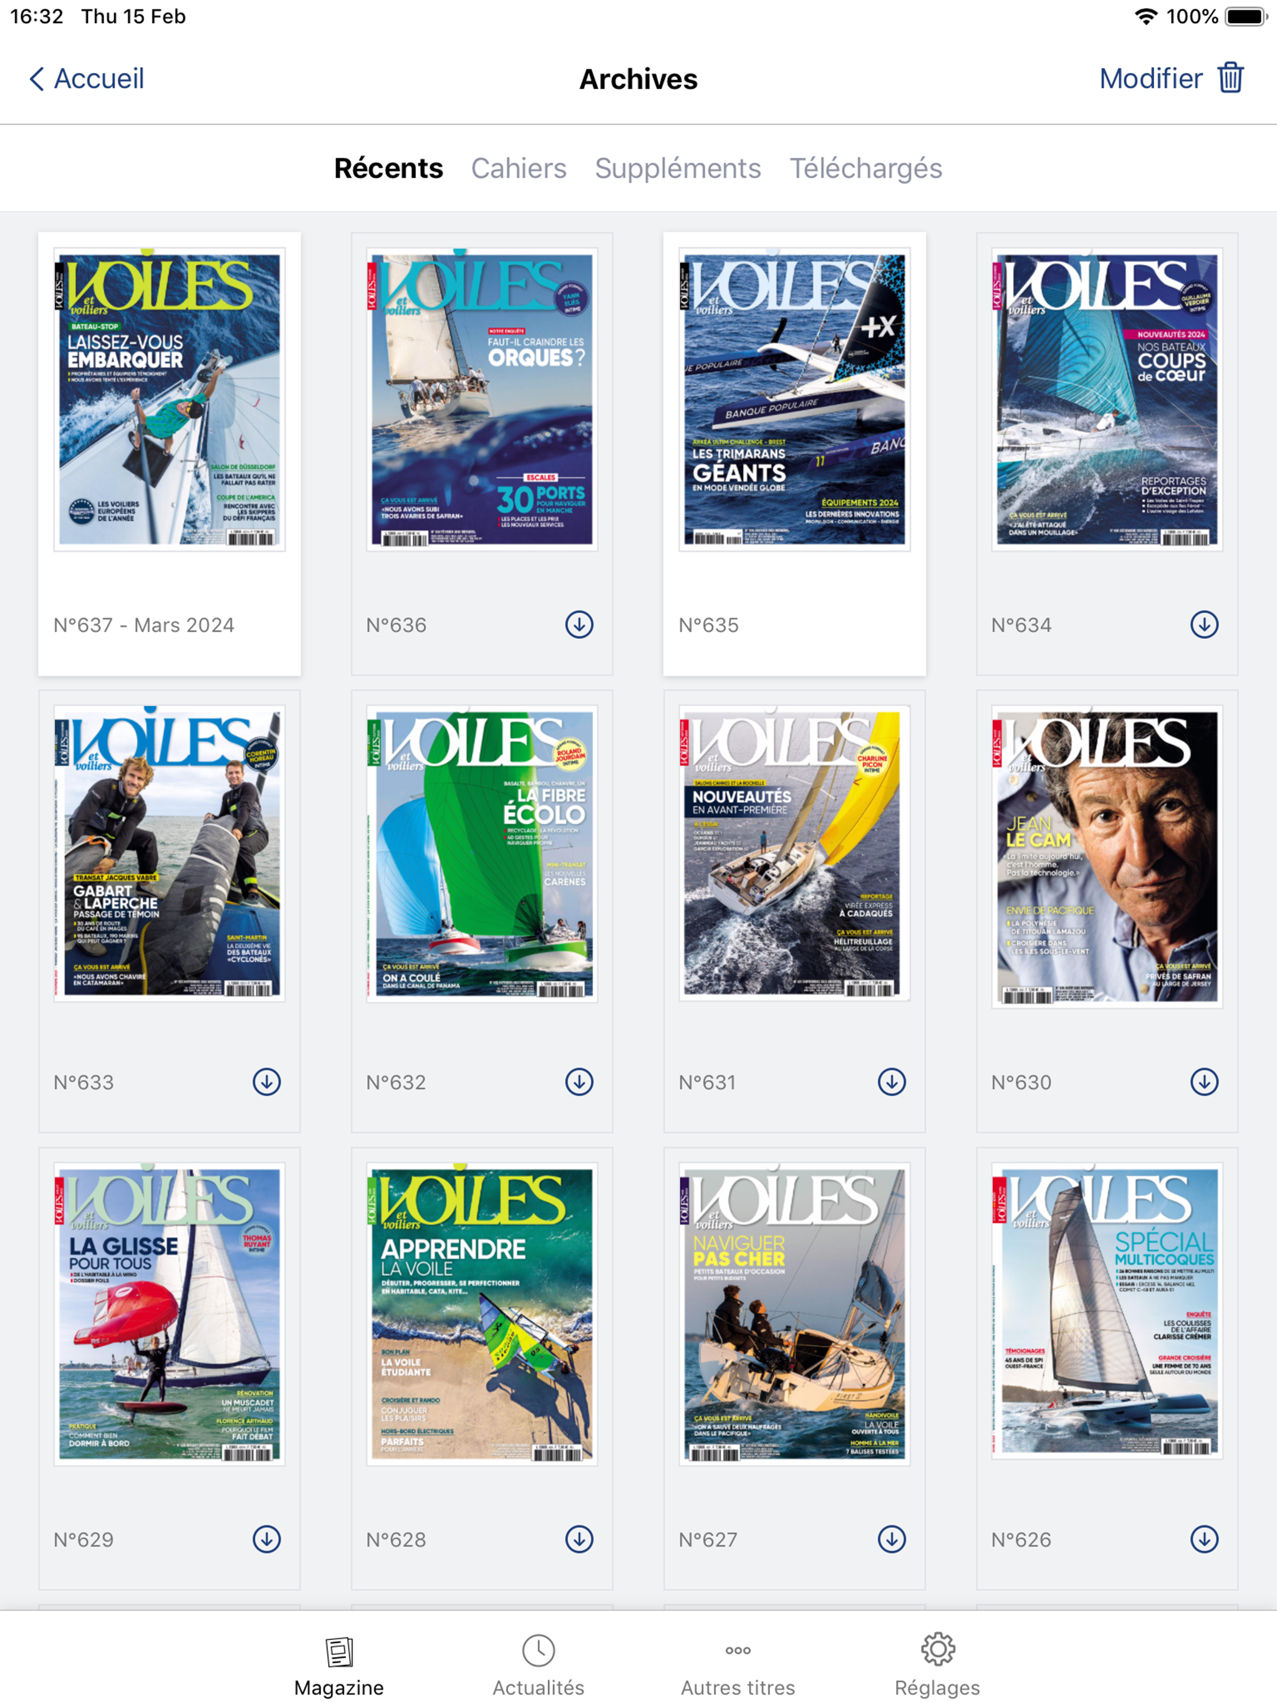
Task: Go back to Accueil
Action: [x=86, y=79]
